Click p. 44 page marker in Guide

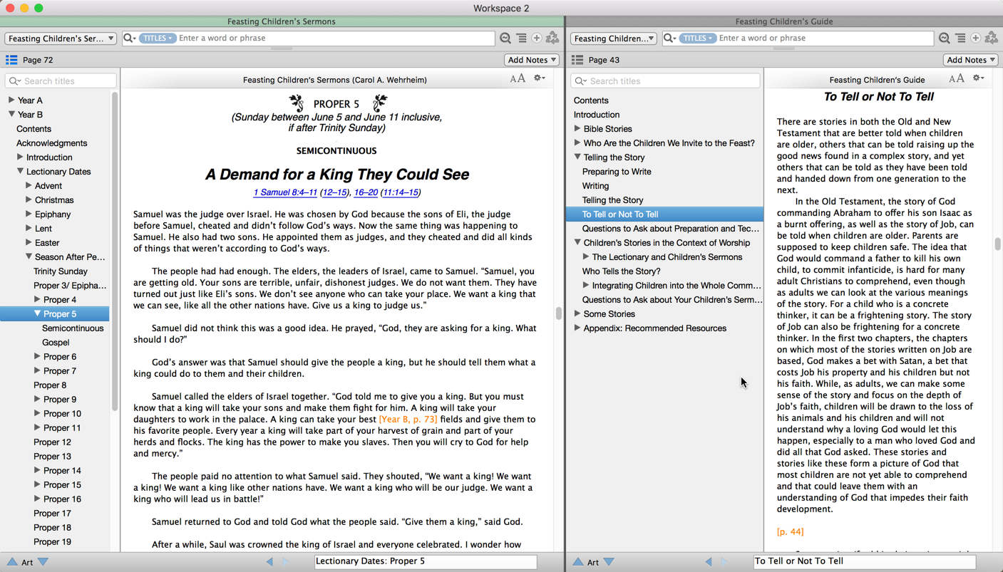tap(791, 532)
